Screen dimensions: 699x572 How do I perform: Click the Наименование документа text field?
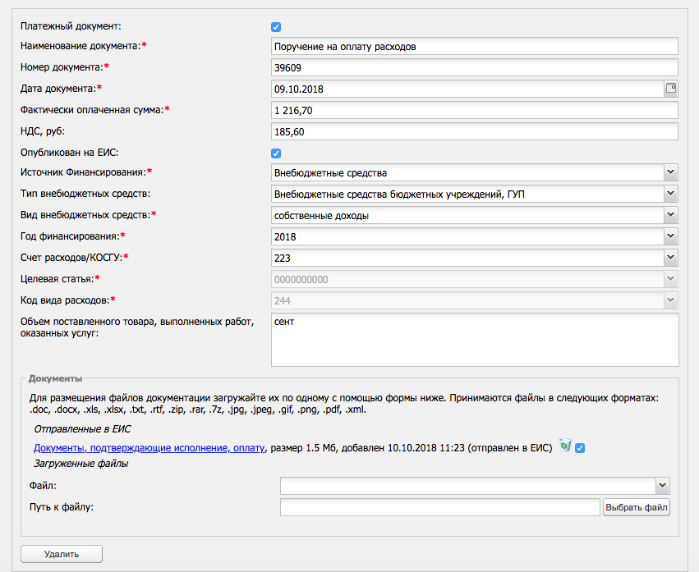pyautogui.click(x=474, y=47)
